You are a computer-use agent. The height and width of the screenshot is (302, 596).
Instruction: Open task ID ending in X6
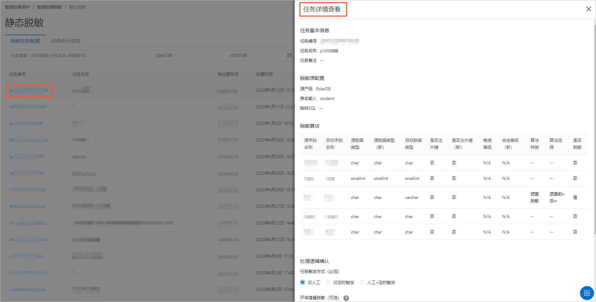click(x=26, y=123)
